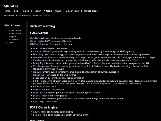This screenshot has height=121, width=161.
Task: Open The Dungeons of Moria link
Action: pyautogui.click(x=45, y=66)
